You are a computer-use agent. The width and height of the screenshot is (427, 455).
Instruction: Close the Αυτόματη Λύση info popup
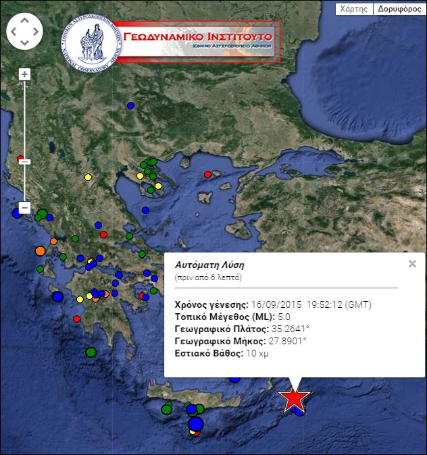[x=412, y=264]
